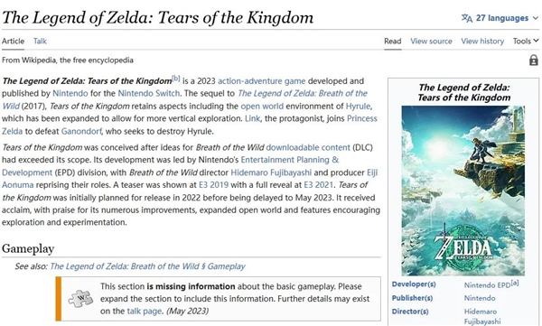Click the footnote [b] reference
The height and width of the screenshot is (326, 542).
click(x=176, y=79)
